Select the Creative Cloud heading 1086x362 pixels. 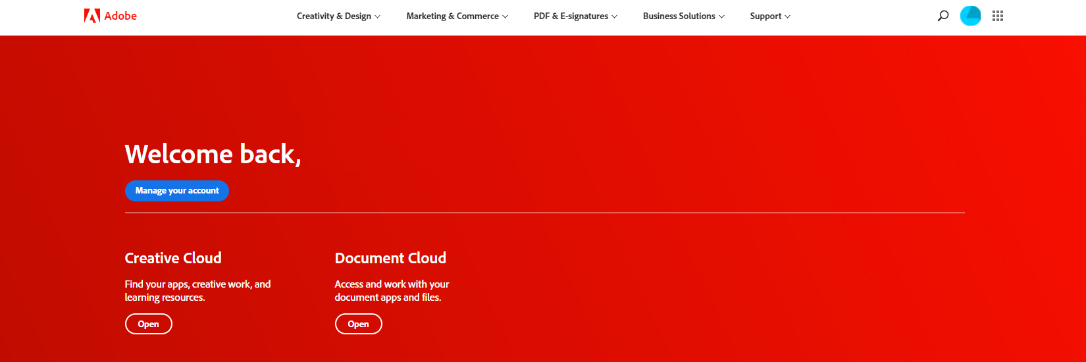(x=173, y=258)
